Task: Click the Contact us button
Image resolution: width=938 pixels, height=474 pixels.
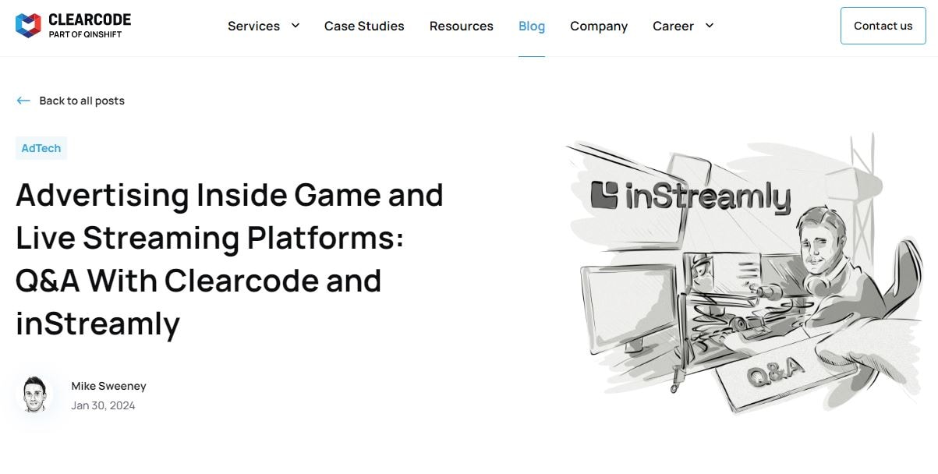Action: [883, 26]
